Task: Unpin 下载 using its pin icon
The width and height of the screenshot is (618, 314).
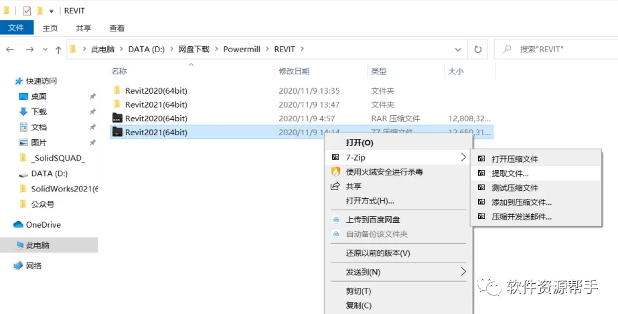Action: pyautogui.click(x=92, y=112)
